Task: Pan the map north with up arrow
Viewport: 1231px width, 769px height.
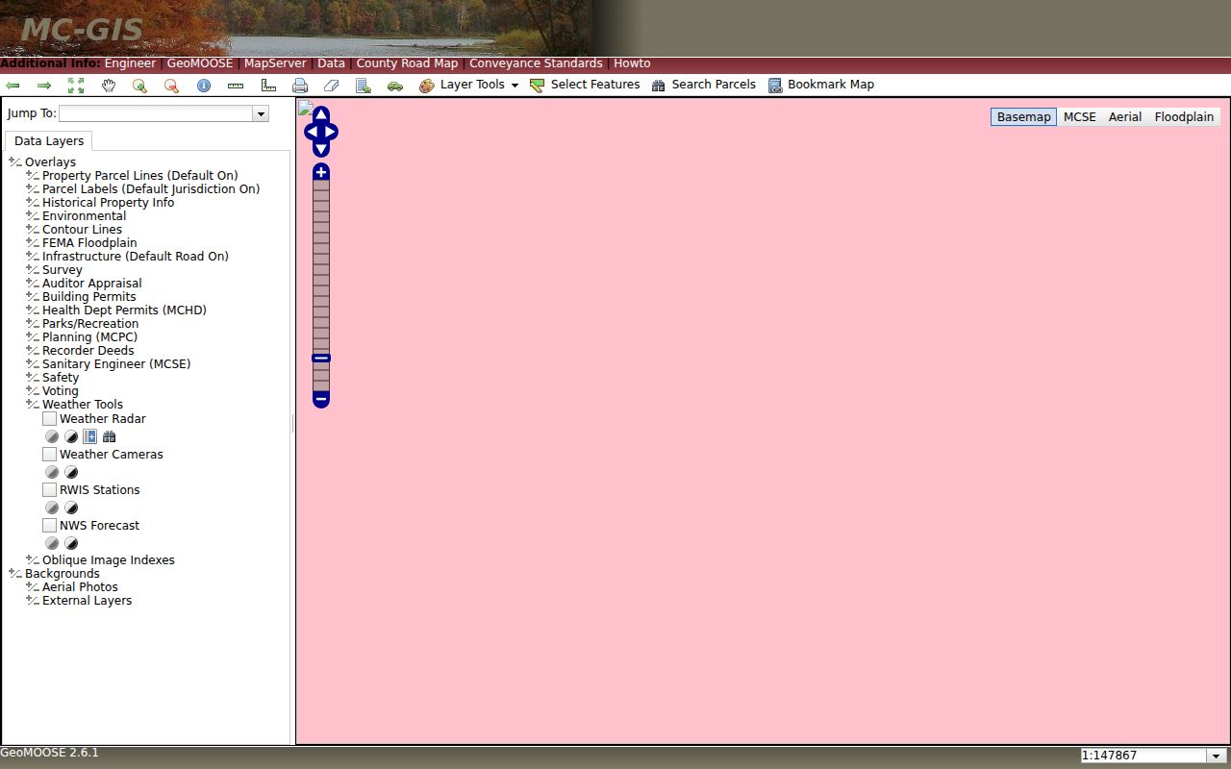Action: pos(321,115)
